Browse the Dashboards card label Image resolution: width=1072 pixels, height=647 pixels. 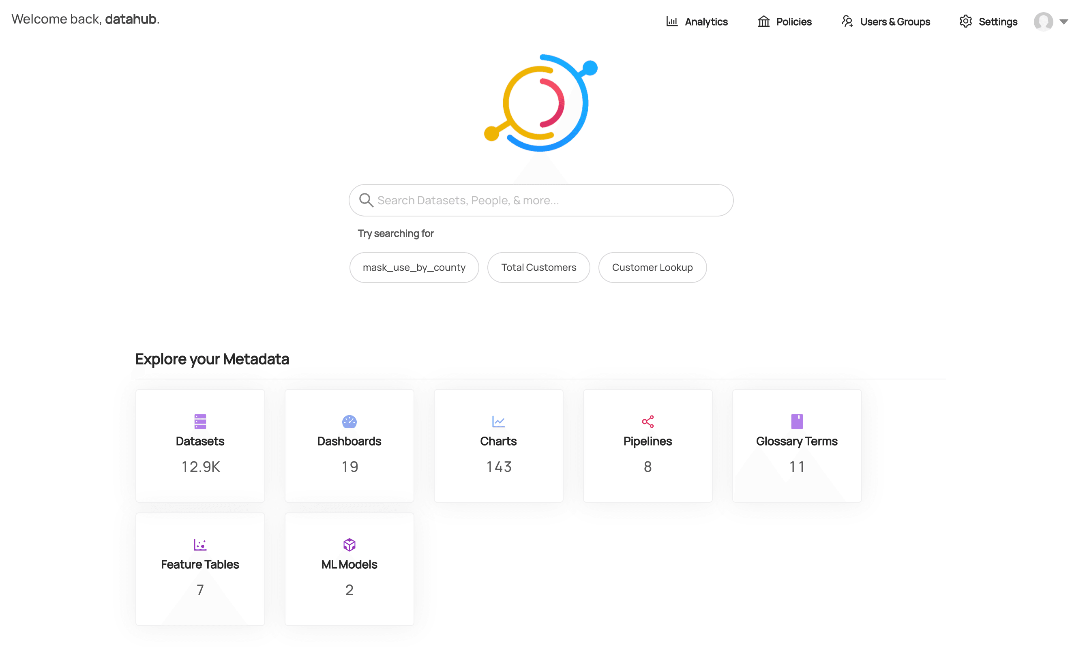tap(349, 441)
